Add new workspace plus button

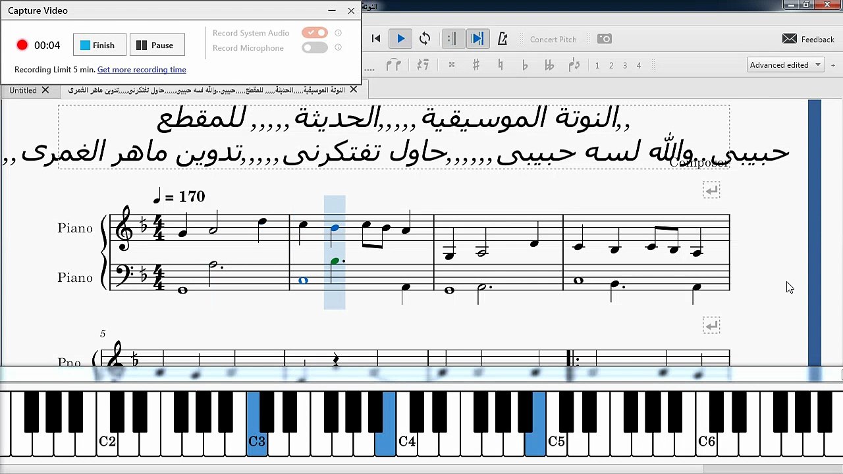pos(833,65)
